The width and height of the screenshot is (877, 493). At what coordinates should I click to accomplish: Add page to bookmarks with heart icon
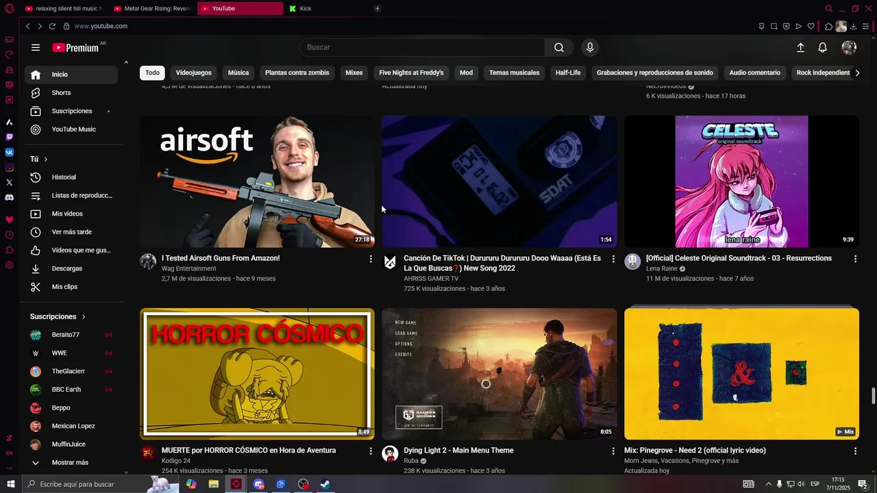(x=811, y=26)
